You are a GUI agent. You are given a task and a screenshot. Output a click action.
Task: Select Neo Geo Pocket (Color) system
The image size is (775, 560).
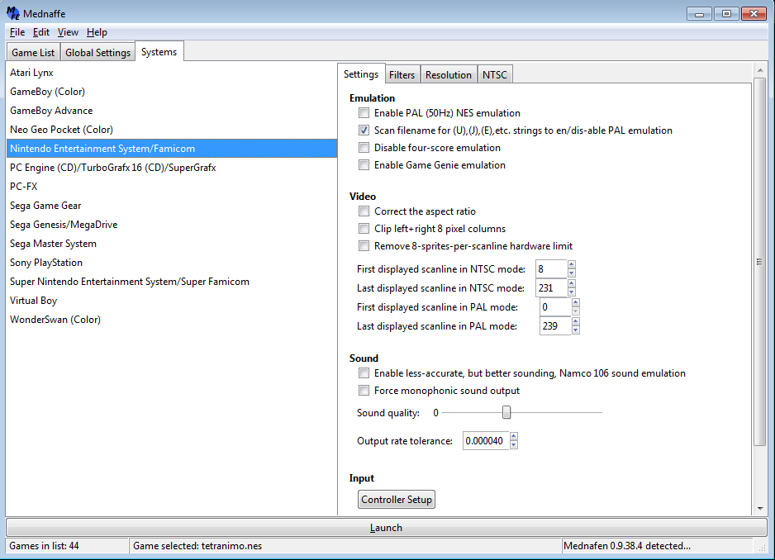coord(172,130)
